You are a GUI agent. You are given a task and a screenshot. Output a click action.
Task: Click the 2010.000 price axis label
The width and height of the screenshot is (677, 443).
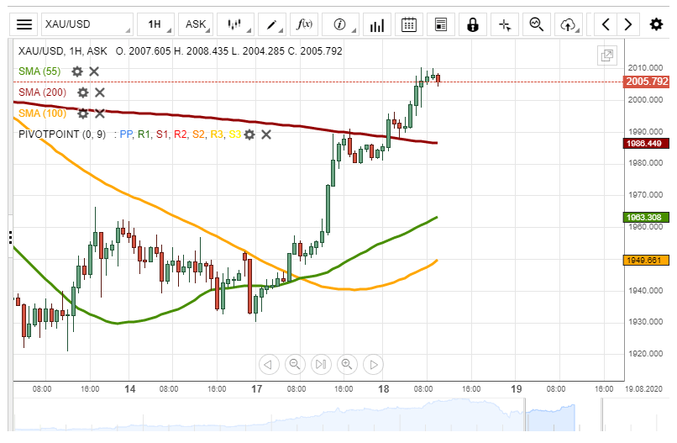(645, 68)
